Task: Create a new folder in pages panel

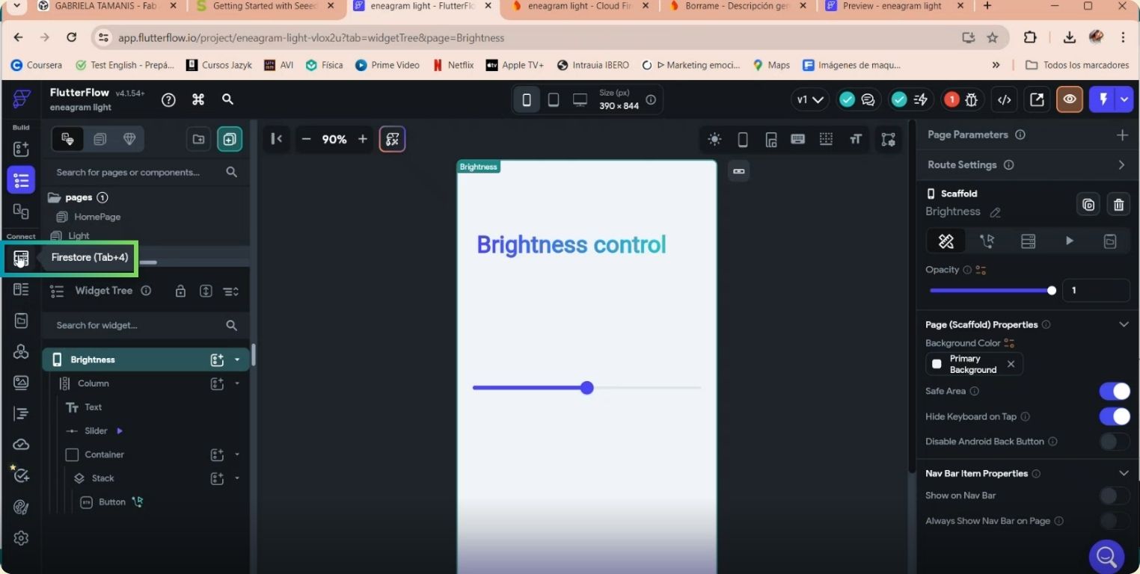Action: pos(198,139)
